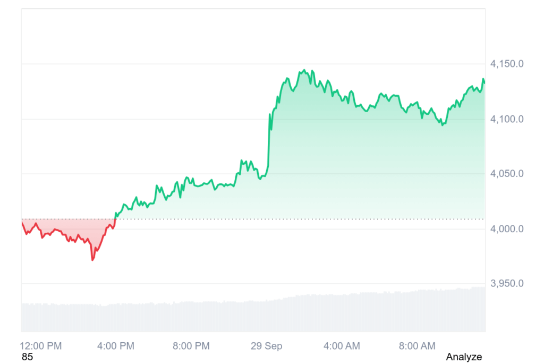Click the dotted opening-price reference line
Viewport: 544px width, 363px height.
319,219
